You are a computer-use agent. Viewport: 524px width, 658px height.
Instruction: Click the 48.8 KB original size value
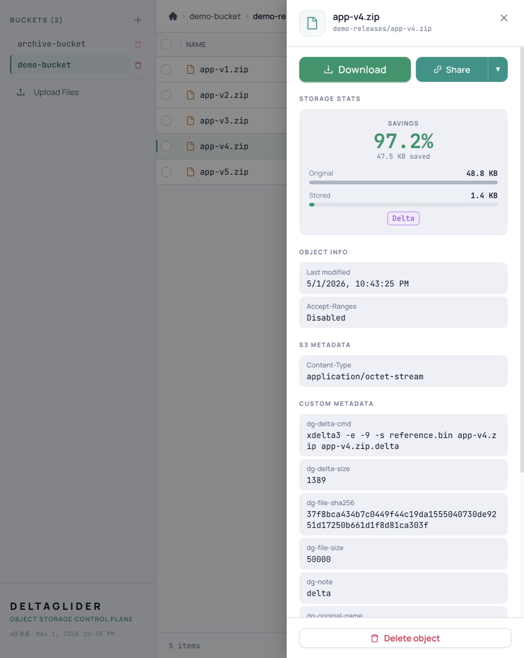482,173
